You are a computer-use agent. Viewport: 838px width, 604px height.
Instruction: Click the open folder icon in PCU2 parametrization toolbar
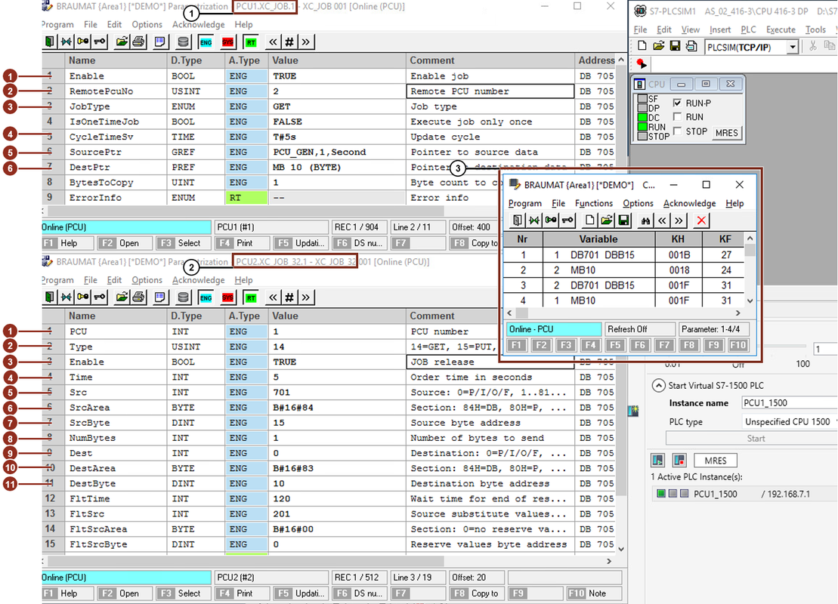[122, 297]
